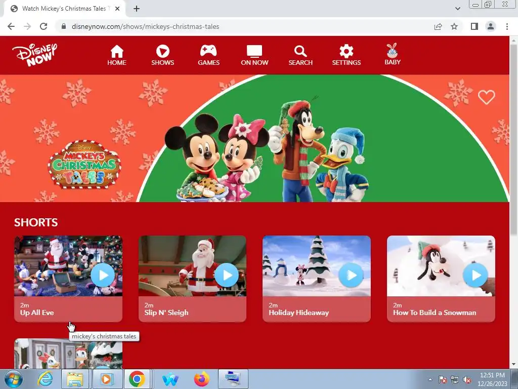Open the blue W app in taskbar
The width and height of the screenshot is (518, 389).
pyautogui.click(x=170, y=380)
